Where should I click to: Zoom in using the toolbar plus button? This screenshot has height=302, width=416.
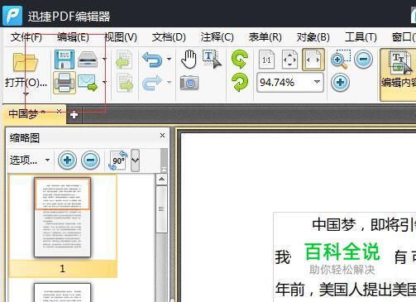tap(340, 82)
